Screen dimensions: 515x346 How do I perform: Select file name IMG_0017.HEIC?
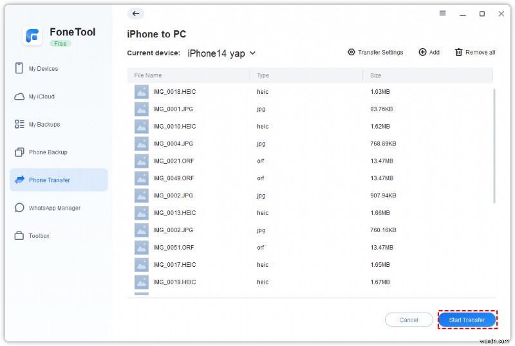click(x=174, y=264)
